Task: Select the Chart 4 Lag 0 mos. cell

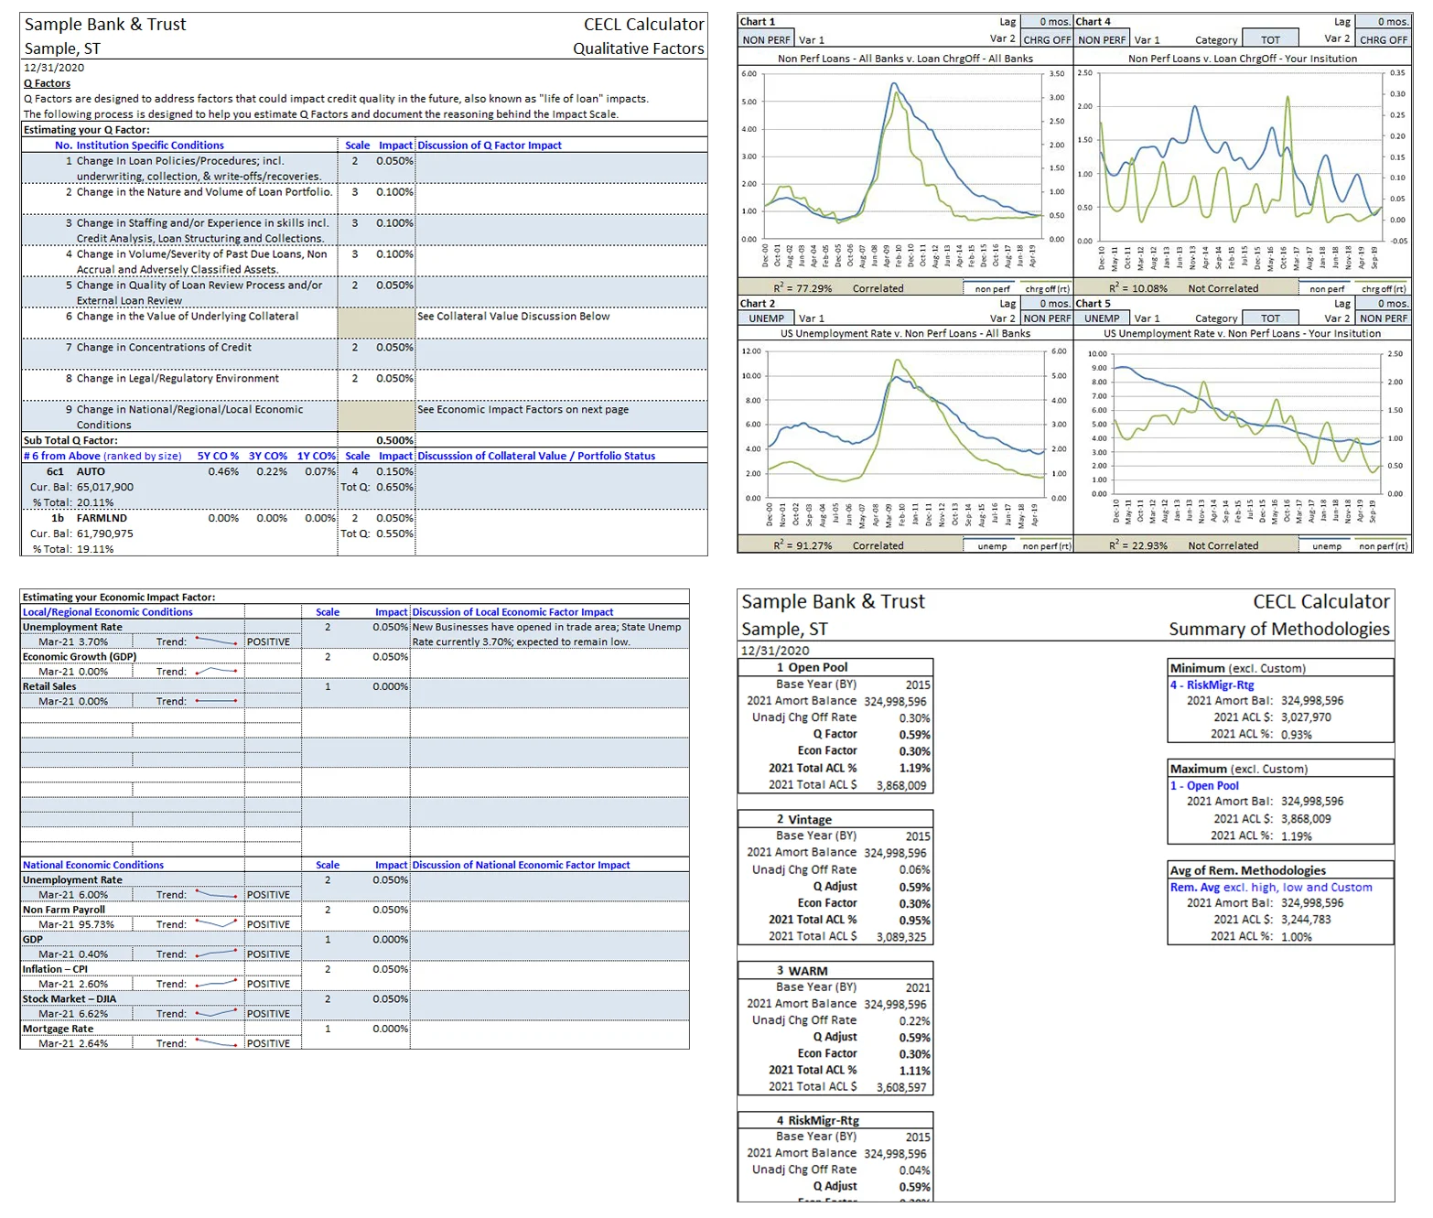Action: pos(1383,21)
